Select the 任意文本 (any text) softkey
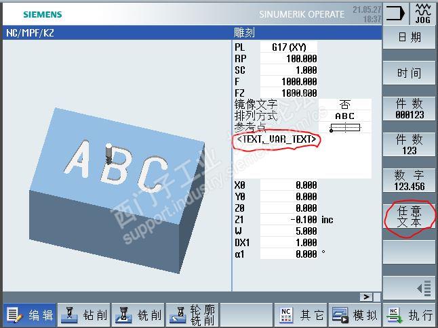Screen dimensions: 438x328 pyautogui.click(x=409, y=216)
